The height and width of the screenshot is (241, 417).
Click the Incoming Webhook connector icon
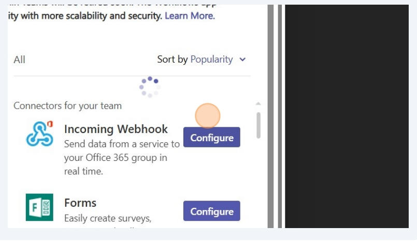click(x=39, y=134)
